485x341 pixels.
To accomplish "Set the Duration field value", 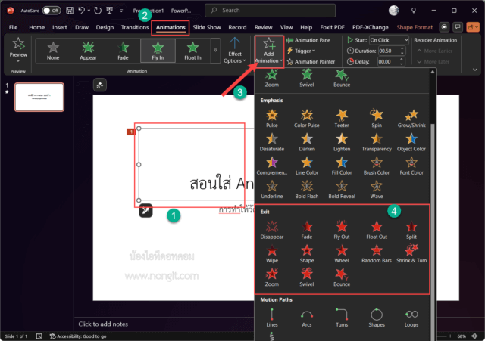I will coord(391,51).
